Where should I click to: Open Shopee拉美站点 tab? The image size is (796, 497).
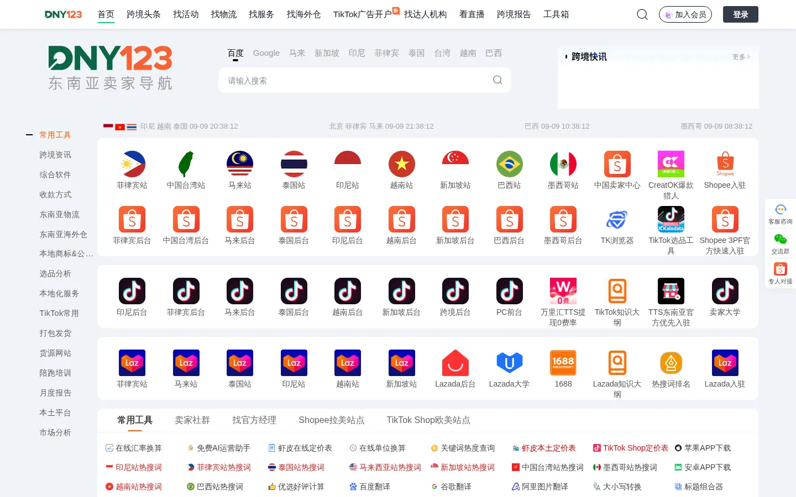(x=332, y=420)
